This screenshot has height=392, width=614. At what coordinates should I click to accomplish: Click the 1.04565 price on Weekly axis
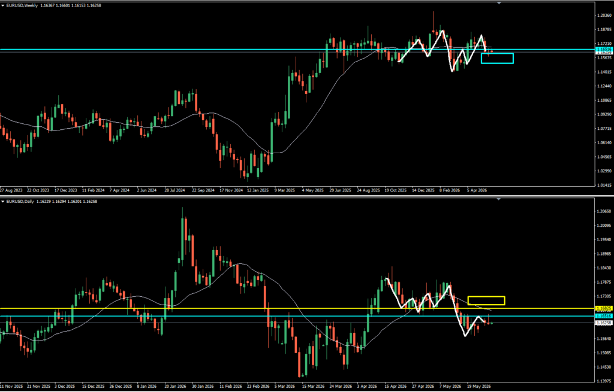(x=604, y=157)
